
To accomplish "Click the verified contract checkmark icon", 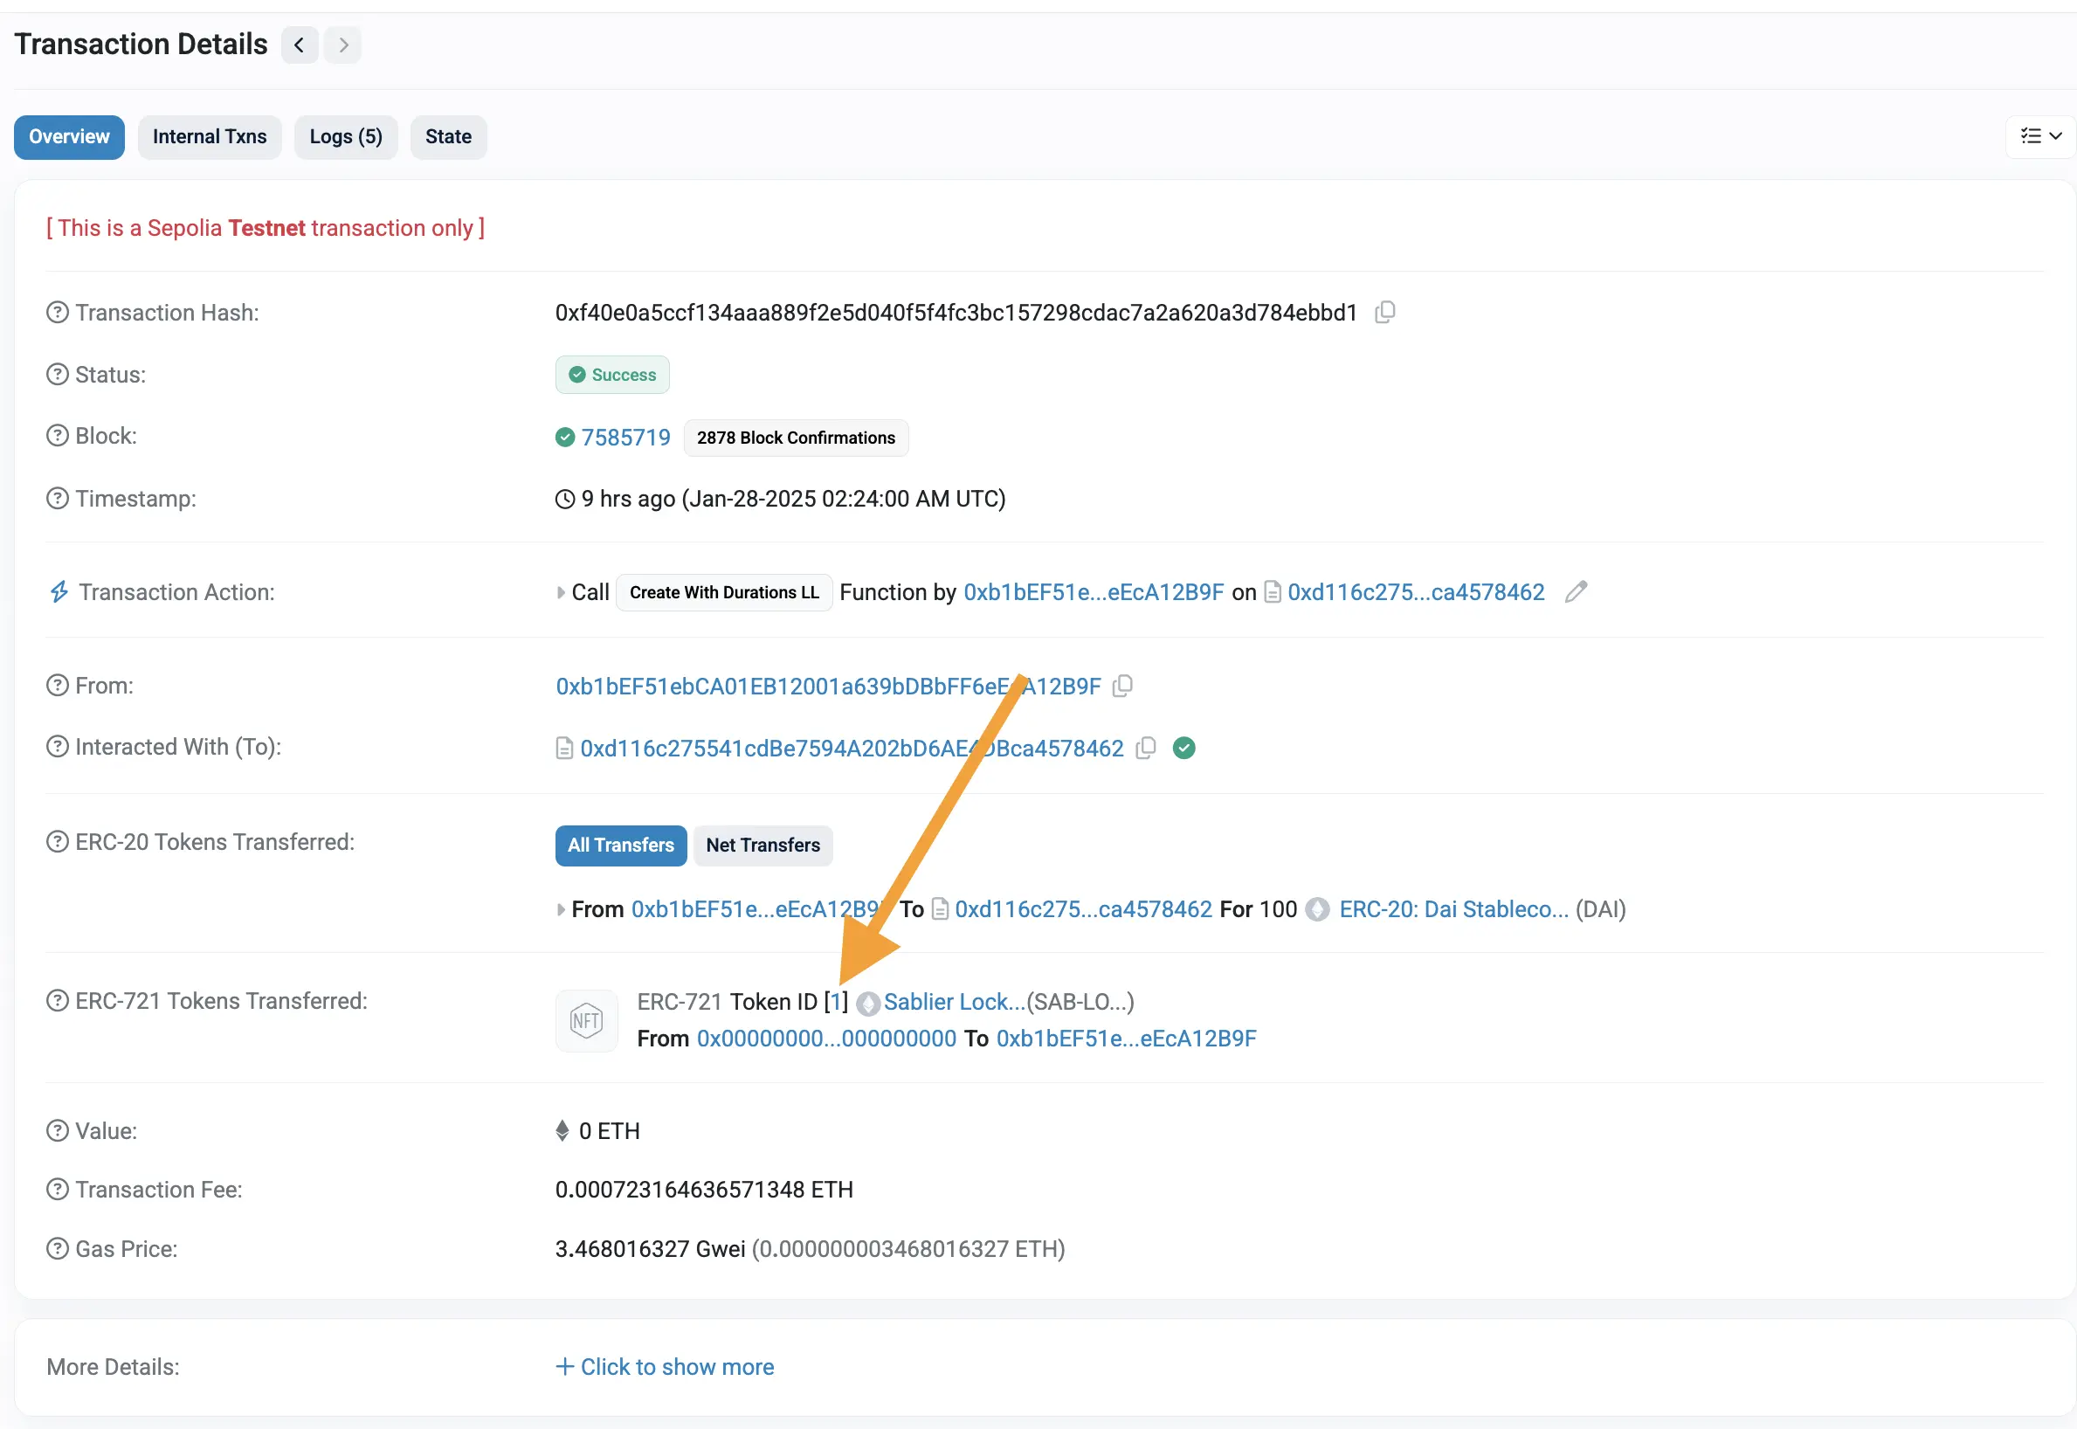I will [1187, 747].
